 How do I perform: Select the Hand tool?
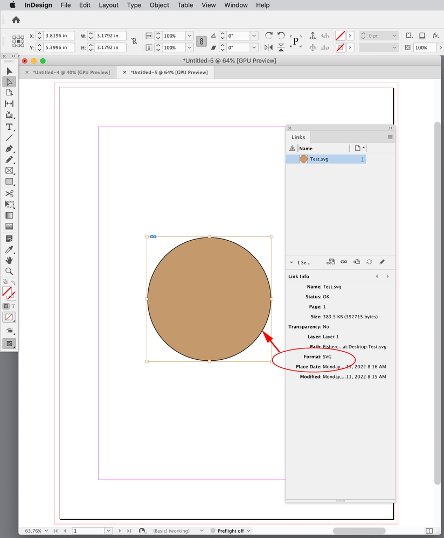(x=9, y=261)
